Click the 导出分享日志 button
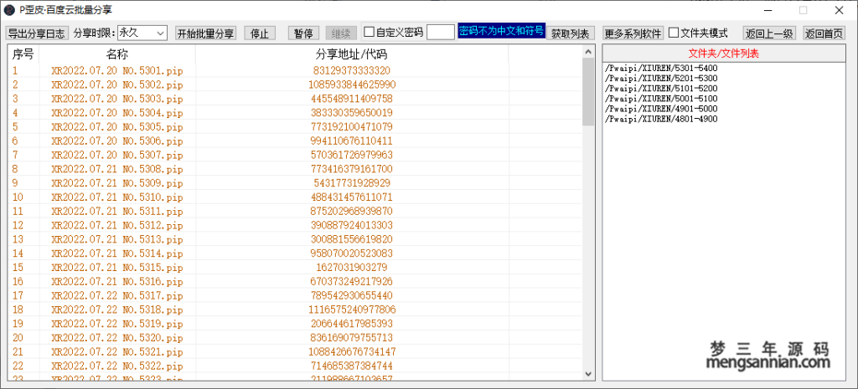The image size is (858, 389). 37,33
